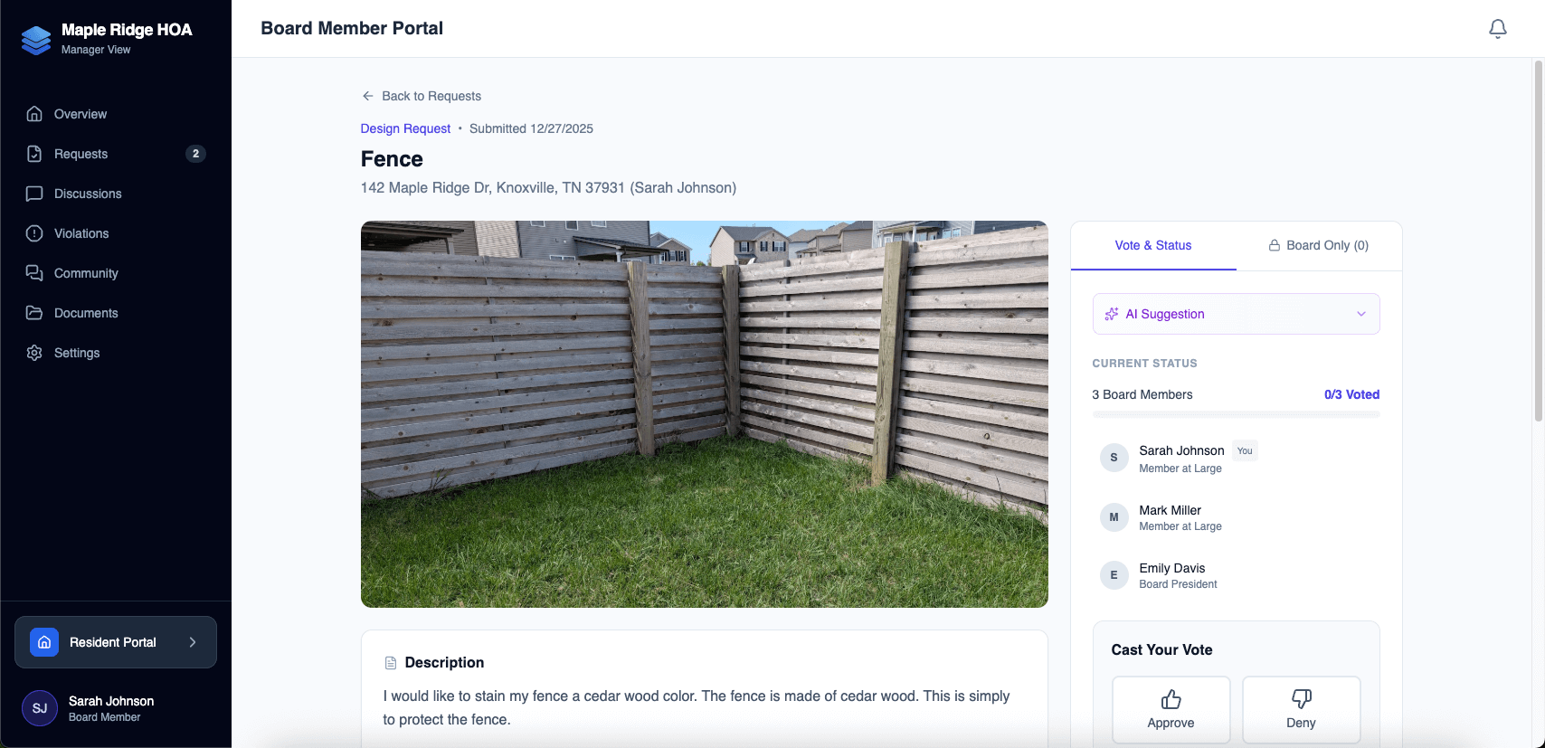Click the back arrow icon near Requests
The image size is (1545, 748).
point(368,96)
